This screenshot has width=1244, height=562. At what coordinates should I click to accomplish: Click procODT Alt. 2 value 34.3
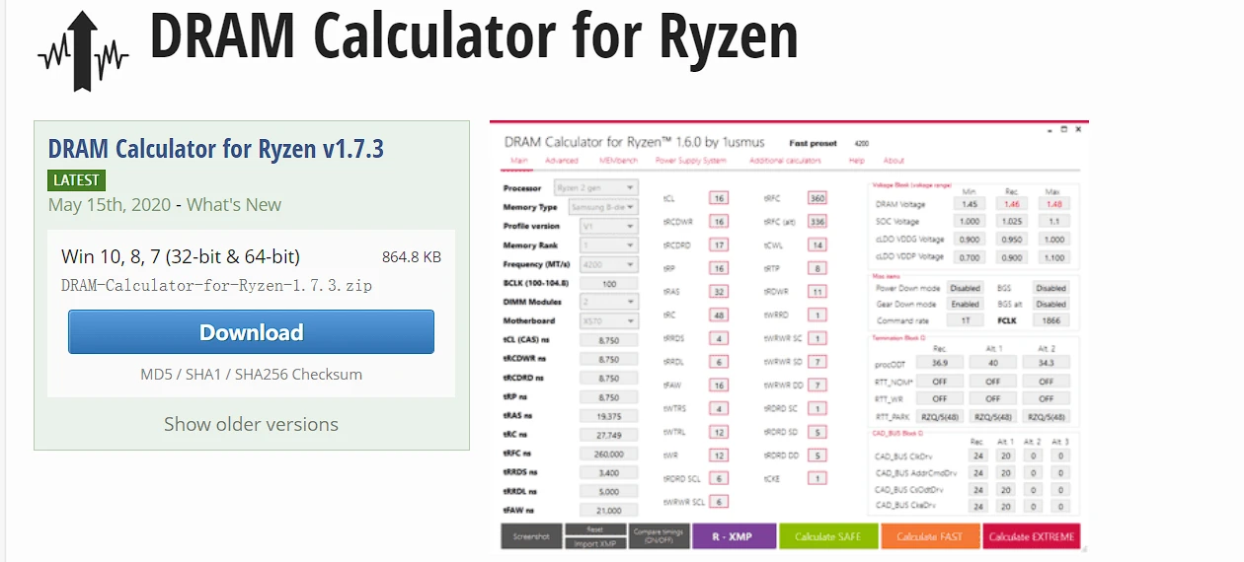1046,363
